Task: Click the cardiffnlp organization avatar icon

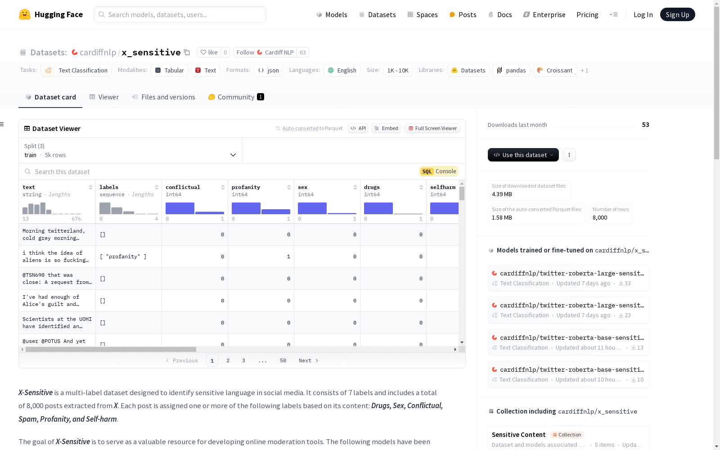Action: coord(75,52)
